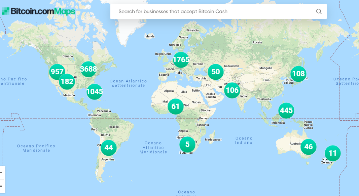Click the search magnifier icon

click(319, 11)
